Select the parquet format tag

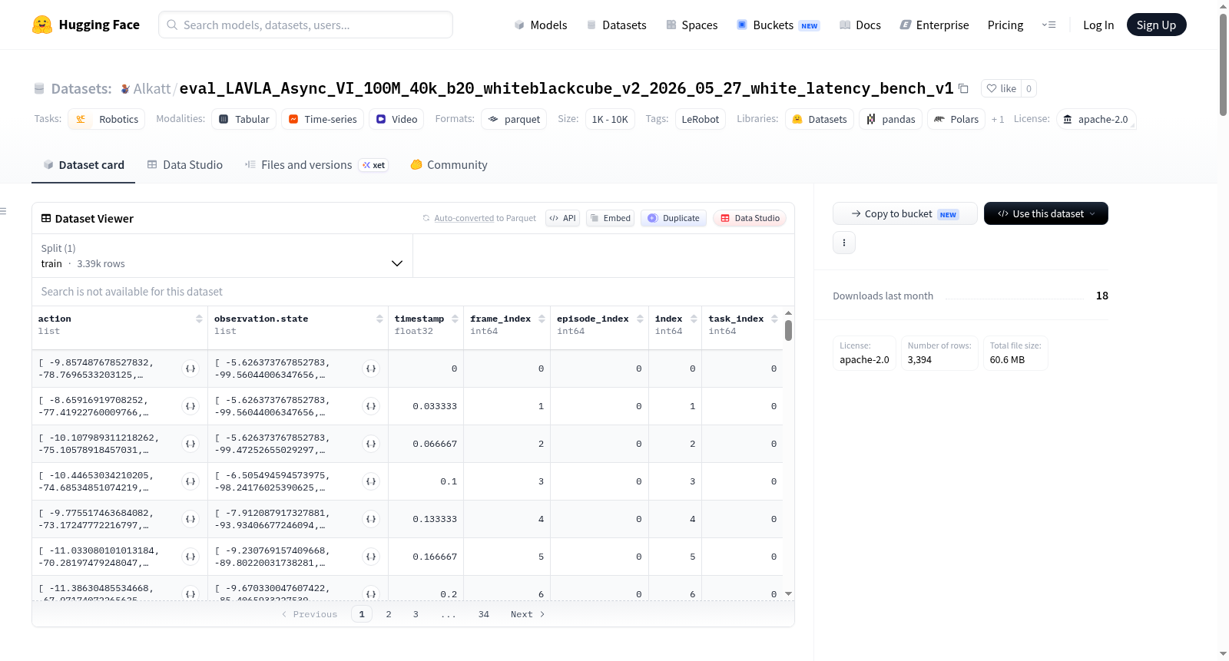(514, 119)
